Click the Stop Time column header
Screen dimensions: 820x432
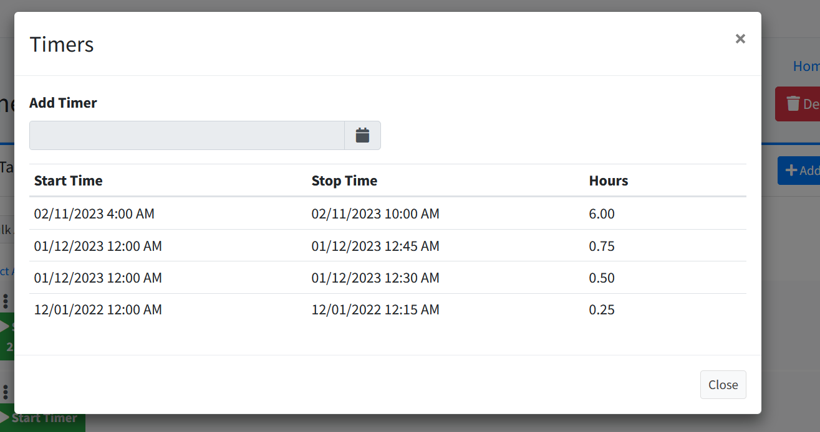pos(344,181)
